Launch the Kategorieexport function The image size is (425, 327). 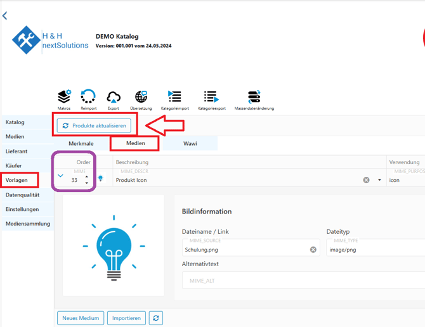click(211, 97)
